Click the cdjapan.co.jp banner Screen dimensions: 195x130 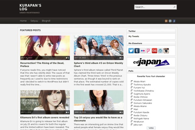point(151,62)
